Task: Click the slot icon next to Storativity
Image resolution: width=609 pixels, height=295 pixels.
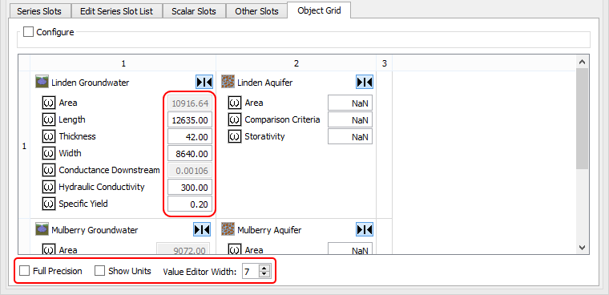Action: click(x=235, y=137)
